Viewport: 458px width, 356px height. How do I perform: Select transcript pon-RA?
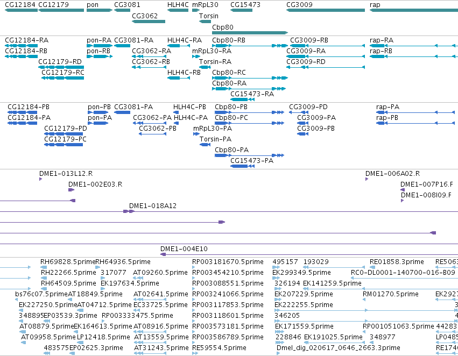[x=100, y=46]
